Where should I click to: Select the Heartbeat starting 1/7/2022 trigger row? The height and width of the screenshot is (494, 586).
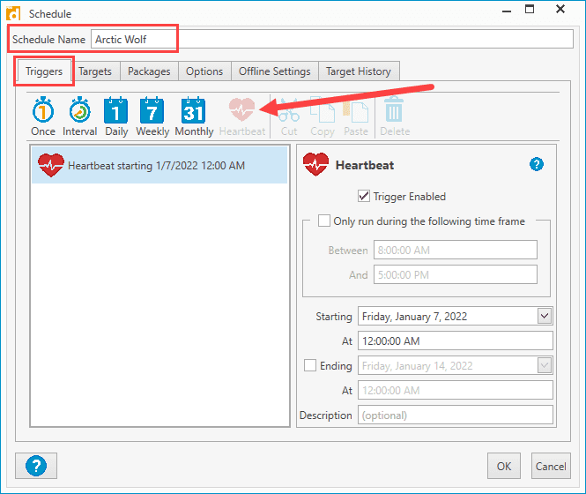coord(159,165)
